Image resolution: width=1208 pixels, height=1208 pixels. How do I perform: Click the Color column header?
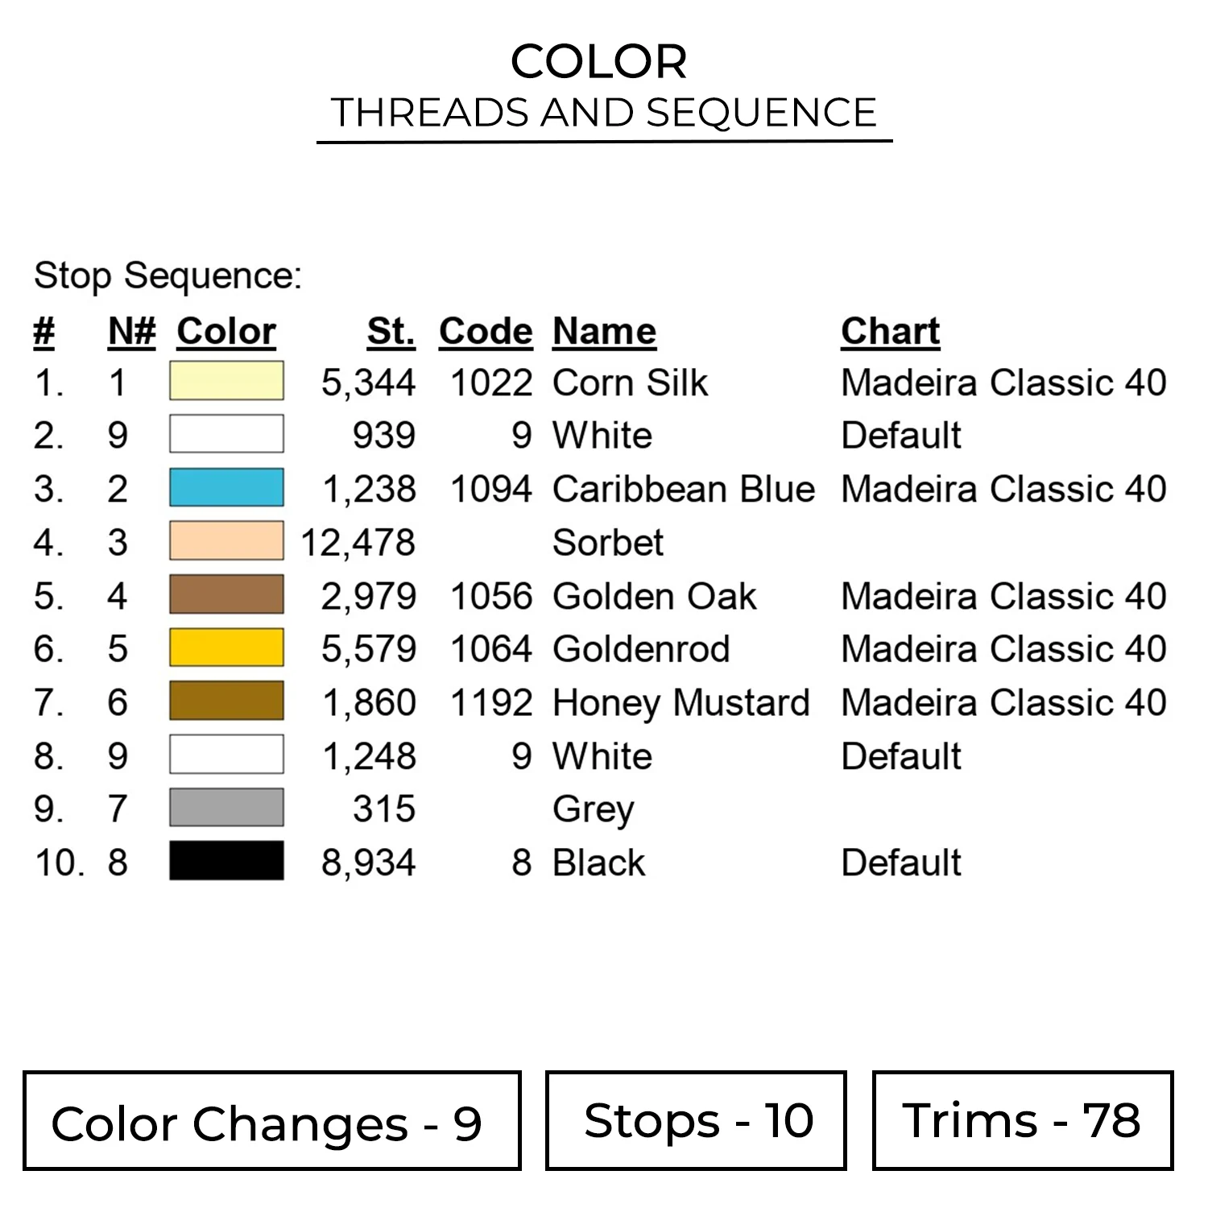226,331
